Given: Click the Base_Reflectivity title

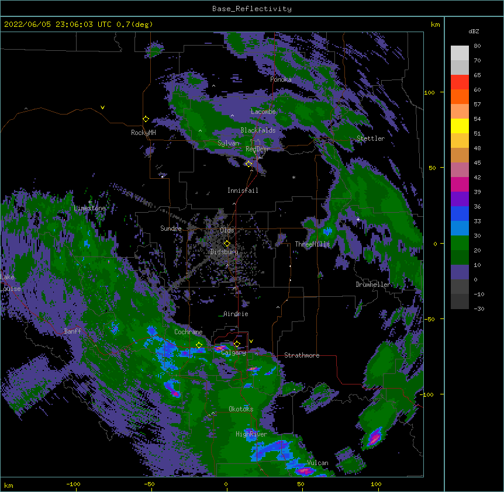Looking at the screenshot, I should coord(252,9).
